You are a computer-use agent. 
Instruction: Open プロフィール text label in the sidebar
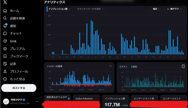[19, 71]
